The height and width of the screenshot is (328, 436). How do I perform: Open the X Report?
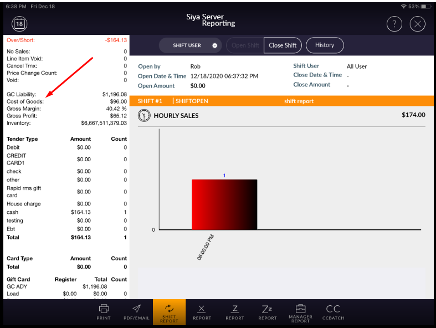(202, 312)
